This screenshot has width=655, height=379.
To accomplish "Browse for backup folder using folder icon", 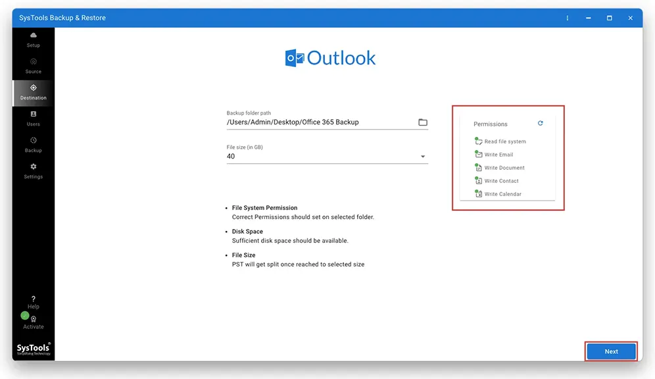I will 423,122.
